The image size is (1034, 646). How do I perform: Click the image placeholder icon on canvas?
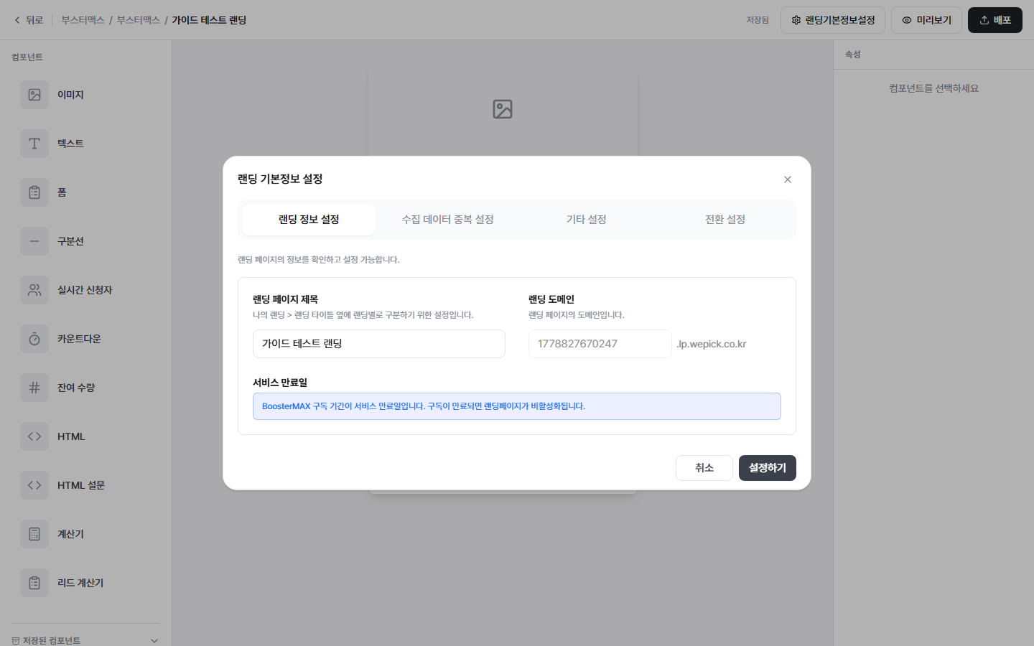(x=503, y=109)
